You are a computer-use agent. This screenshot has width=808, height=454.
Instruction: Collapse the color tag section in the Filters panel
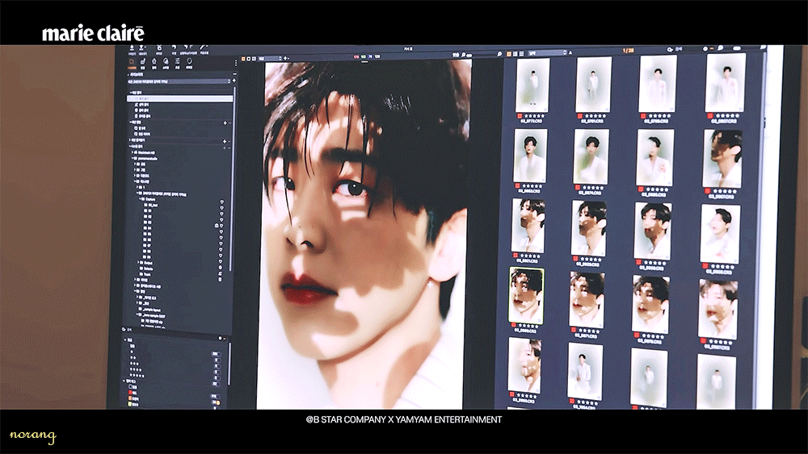click(124, 381)
